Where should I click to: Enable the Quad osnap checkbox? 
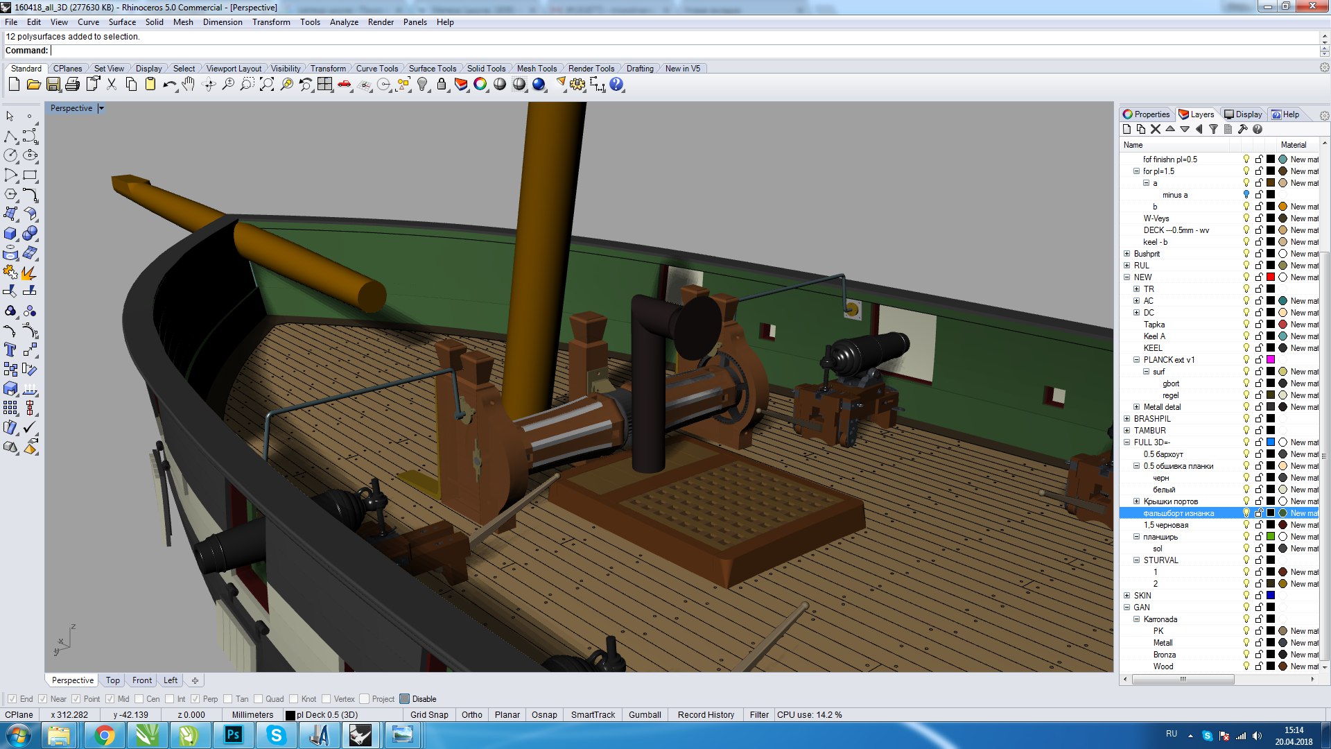click(x=258, y=699)
